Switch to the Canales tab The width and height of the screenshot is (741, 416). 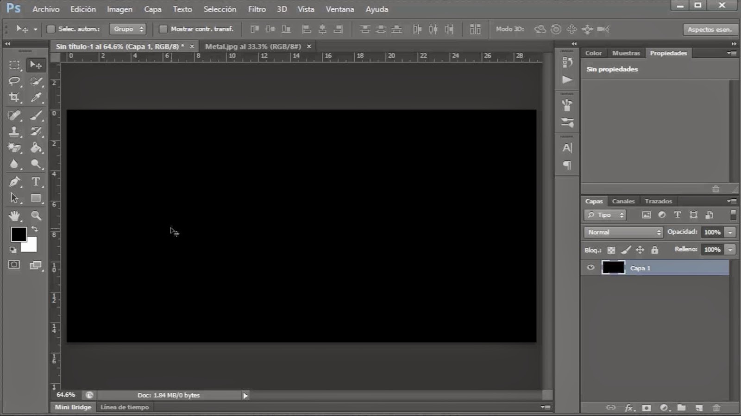point(623,201)
